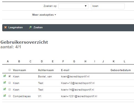The height and width of the screenshot is (104, 134).
Task: Open the Zoeken op dropdown
Action: tap(73, 6)
